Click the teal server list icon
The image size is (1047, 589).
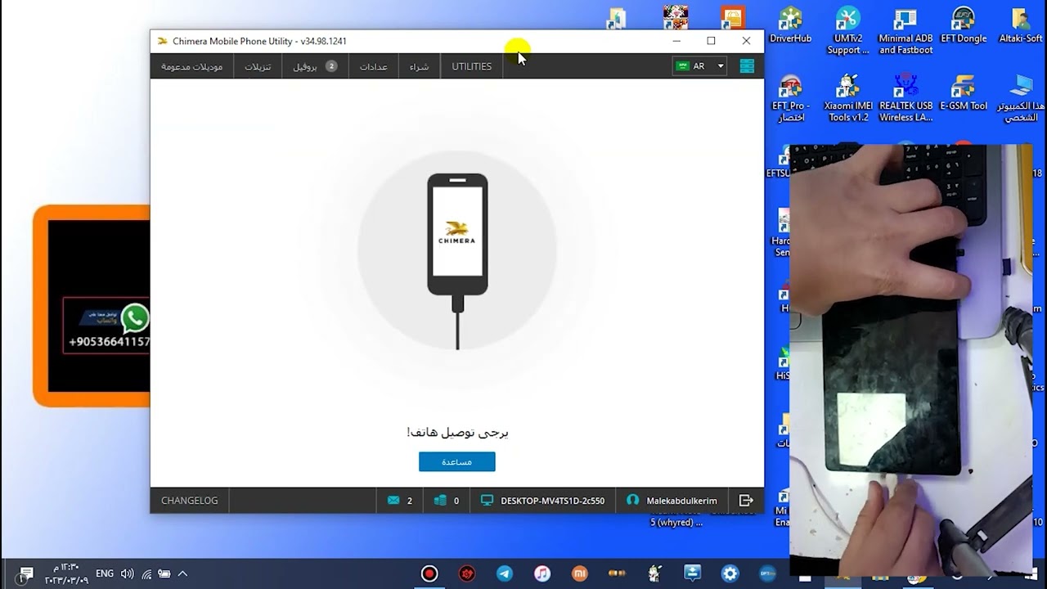point(747,66)
